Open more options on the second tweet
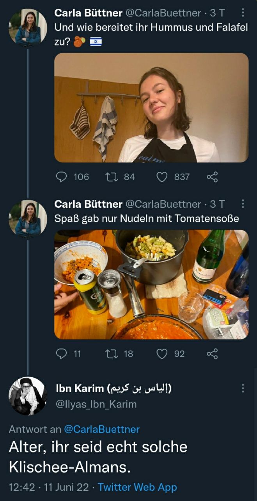This screenshot has height=501, width=257. pyautogui.click(x=243, y=204)
